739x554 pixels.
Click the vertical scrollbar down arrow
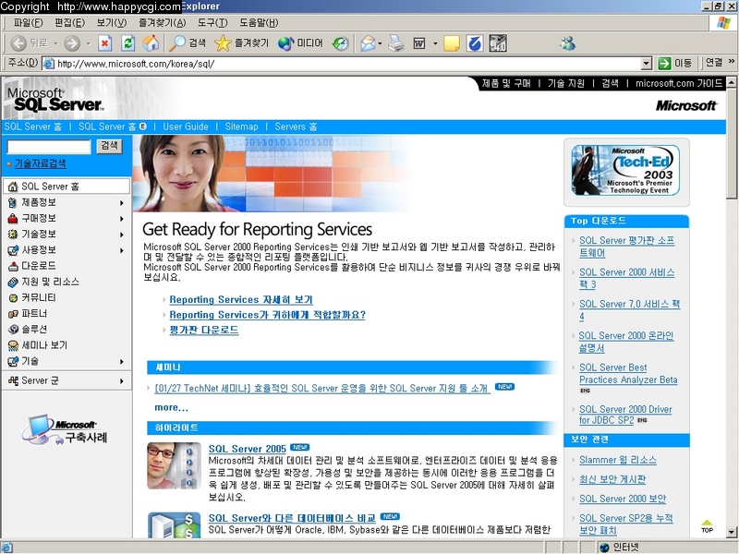click(731, 533)
